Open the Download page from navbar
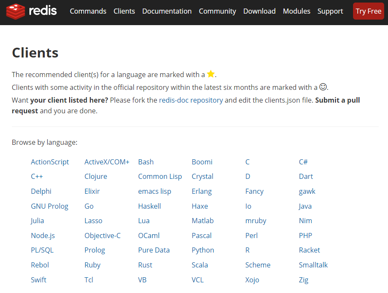This screenshot has width=388, height=293. click(x=259, y=11)
